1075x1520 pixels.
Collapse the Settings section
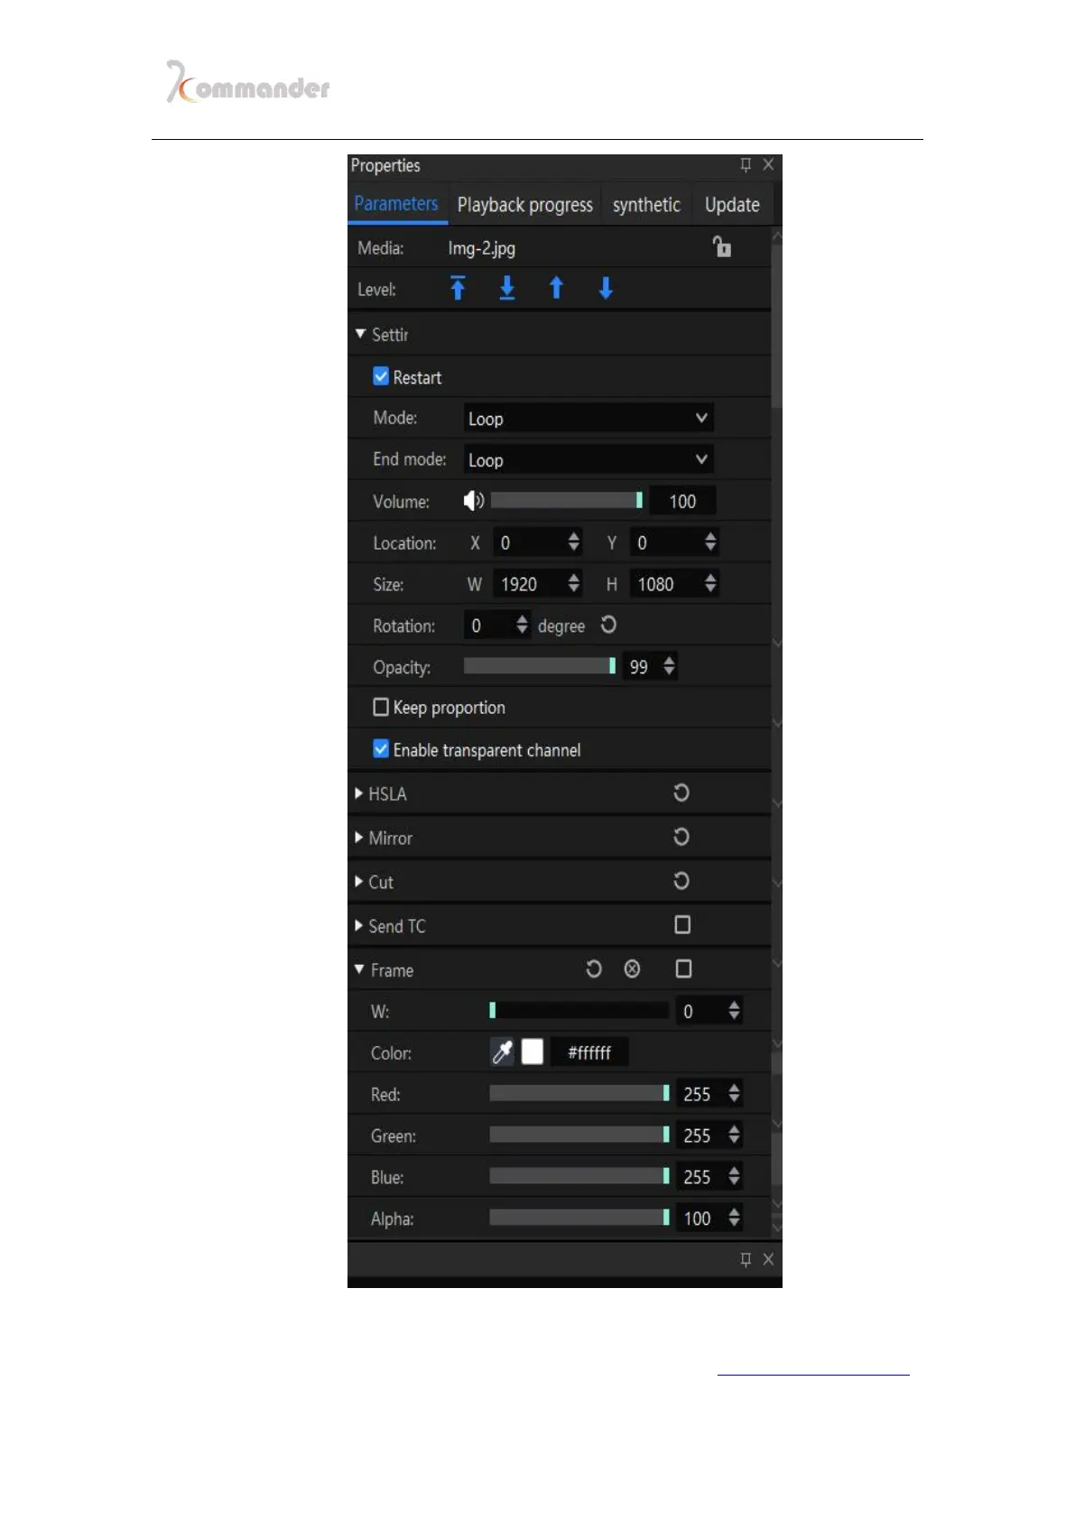(361, 334)
